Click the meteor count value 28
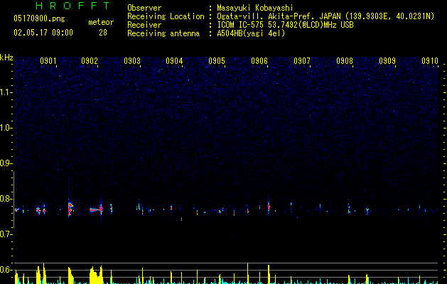 click(x=103, y=33)
